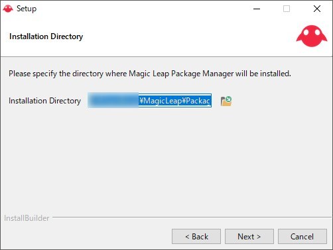This screenshot has height=250, width=333.
Task: Close the Setup installer window
Action: 317,9
